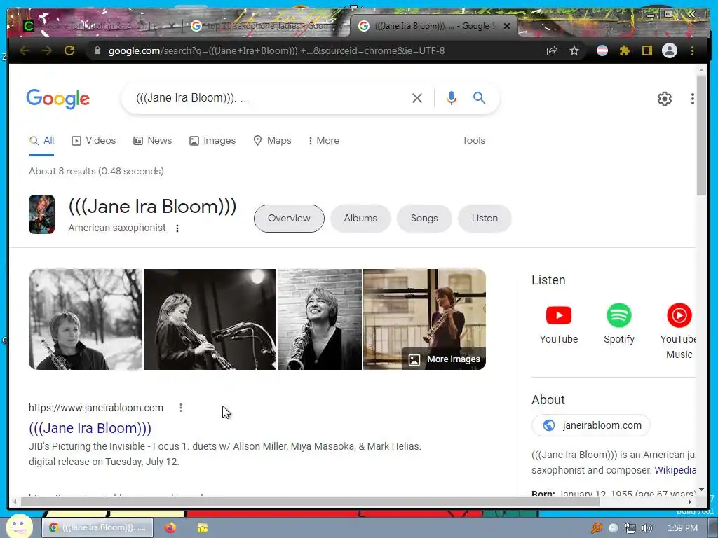
Task: Open Spotify listen option
Action: pos(618,324)
